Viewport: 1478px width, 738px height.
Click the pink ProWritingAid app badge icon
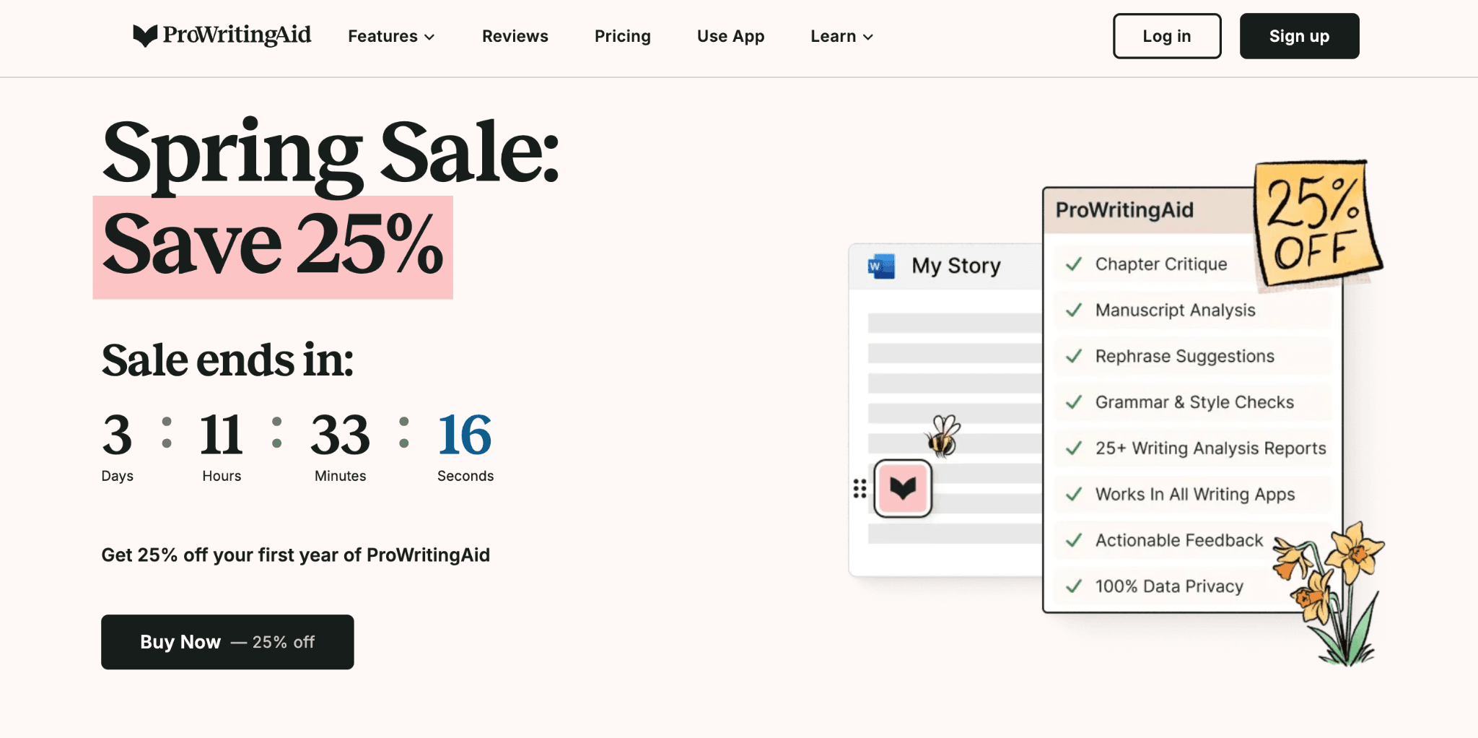pyautogui.click(x=902, y=489)
